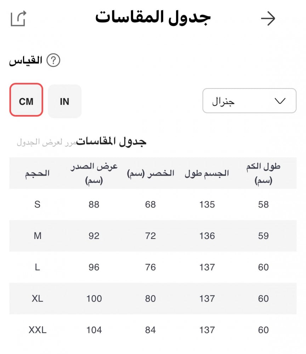The width and height of the screenshot is (306, 354).
Task: Select the M size row label
Action: point(37,236)
